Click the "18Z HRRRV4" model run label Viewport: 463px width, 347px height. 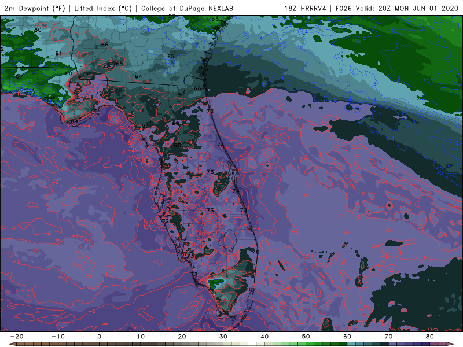point(306,8)
